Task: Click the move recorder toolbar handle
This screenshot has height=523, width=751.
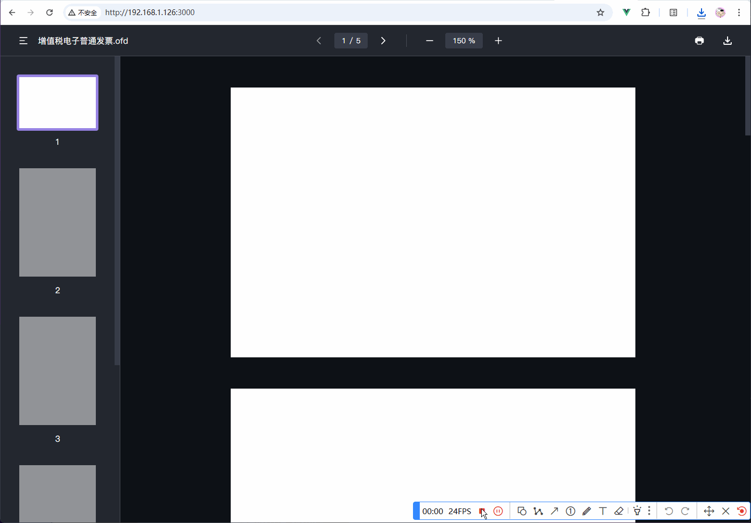Action: click(709, 511)
